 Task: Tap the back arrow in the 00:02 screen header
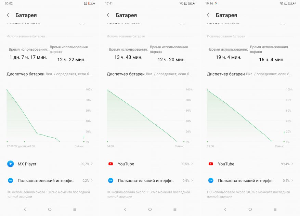(8, 15)
